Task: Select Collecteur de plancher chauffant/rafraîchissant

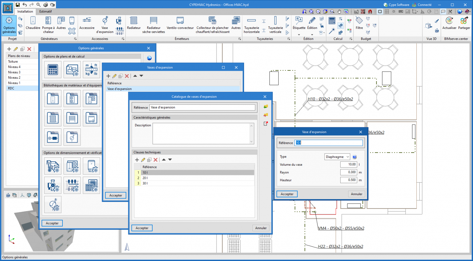Action: click(x=212, y=25)
